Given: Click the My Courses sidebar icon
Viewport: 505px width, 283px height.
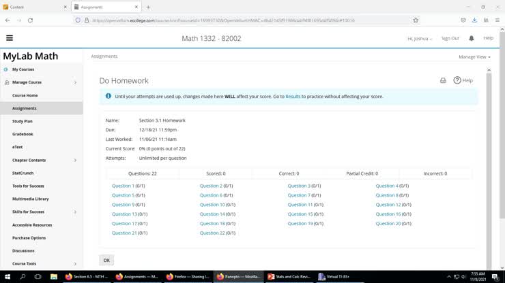Looking at the screenshot, I should coord(6,69).
